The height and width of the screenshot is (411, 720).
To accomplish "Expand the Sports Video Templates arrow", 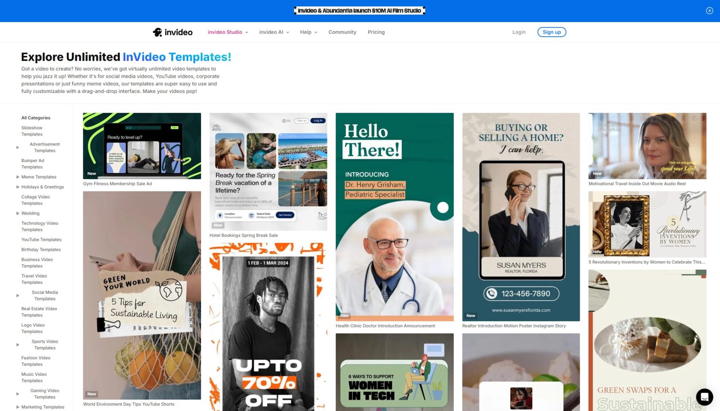I will click(x=18, y=345).
